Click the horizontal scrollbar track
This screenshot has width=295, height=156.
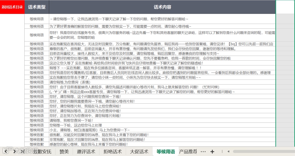click(x=264, y=151)
